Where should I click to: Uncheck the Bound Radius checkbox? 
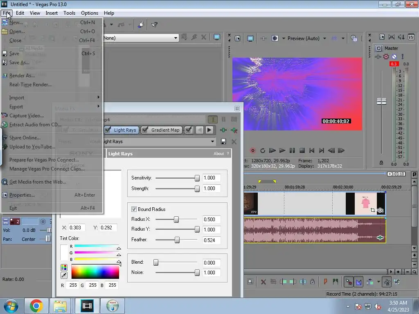tap(134, 209)
